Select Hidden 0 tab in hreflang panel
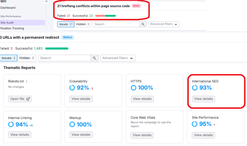Screen dimensions: 247x146 point(83,24)
